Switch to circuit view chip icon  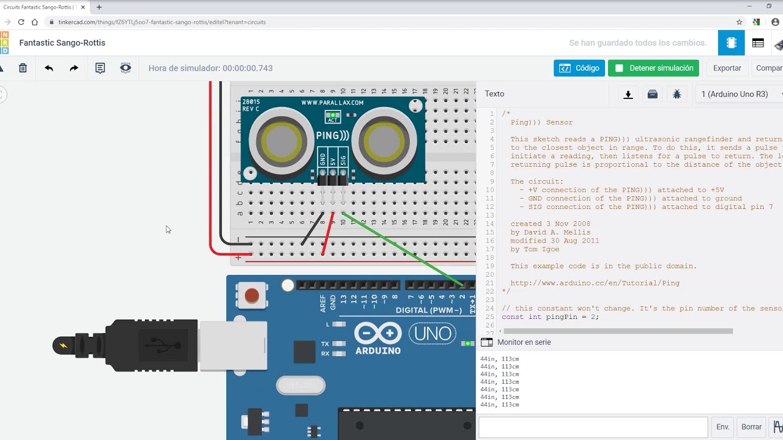coord(731,43)
